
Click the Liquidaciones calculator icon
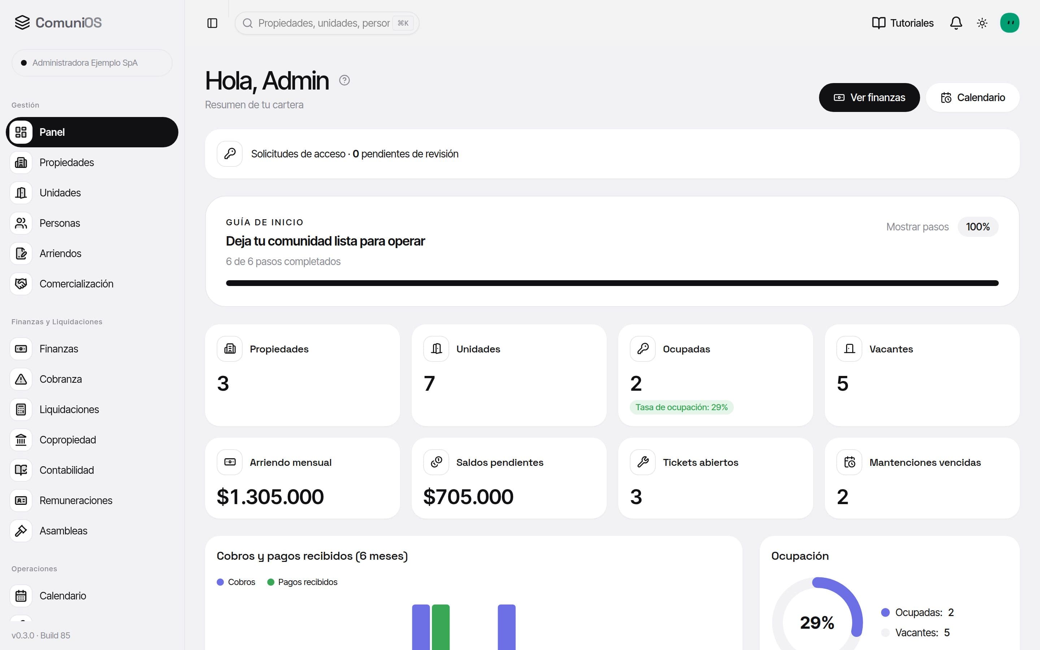coord(21,409)
